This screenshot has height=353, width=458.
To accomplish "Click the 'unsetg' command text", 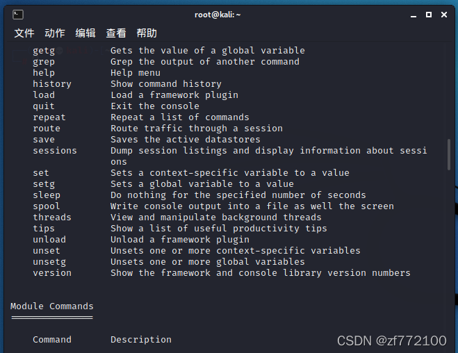I will click(49, 262).
